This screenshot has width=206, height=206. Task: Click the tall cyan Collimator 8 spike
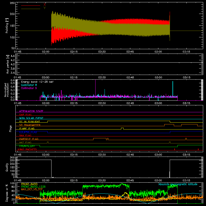tap(173, 89)
